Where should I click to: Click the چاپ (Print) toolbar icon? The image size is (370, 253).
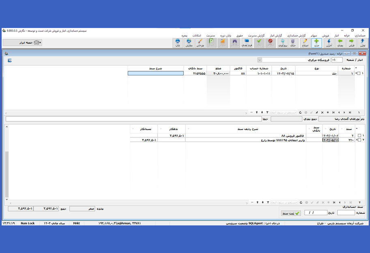(x=178, y=43)
